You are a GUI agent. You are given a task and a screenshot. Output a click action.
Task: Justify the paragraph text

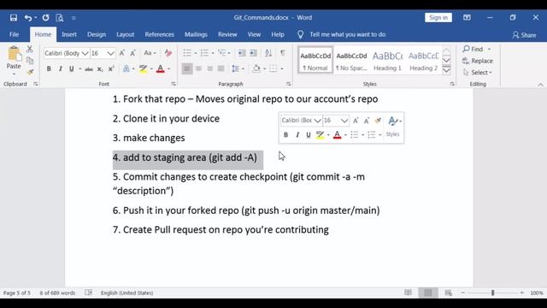click(221, 68)
